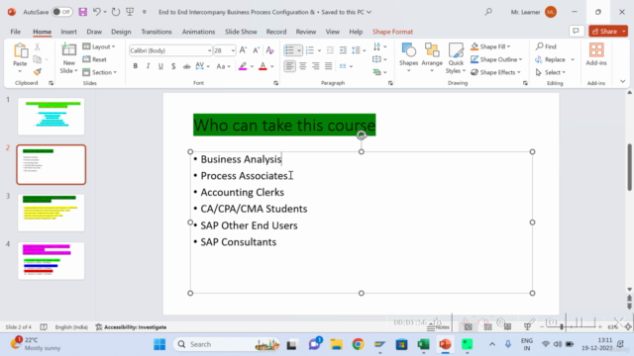The height and width of the screenshot is (356, 634).
Task: Justify the paragraph text
Action: (328, 66)
